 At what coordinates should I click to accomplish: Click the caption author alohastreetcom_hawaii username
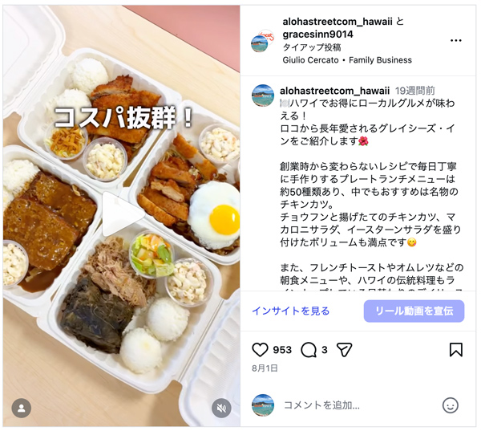click(334, 91)
